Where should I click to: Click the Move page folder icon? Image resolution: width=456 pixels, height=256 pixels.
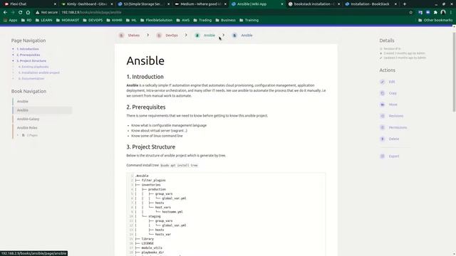point(383,105)
